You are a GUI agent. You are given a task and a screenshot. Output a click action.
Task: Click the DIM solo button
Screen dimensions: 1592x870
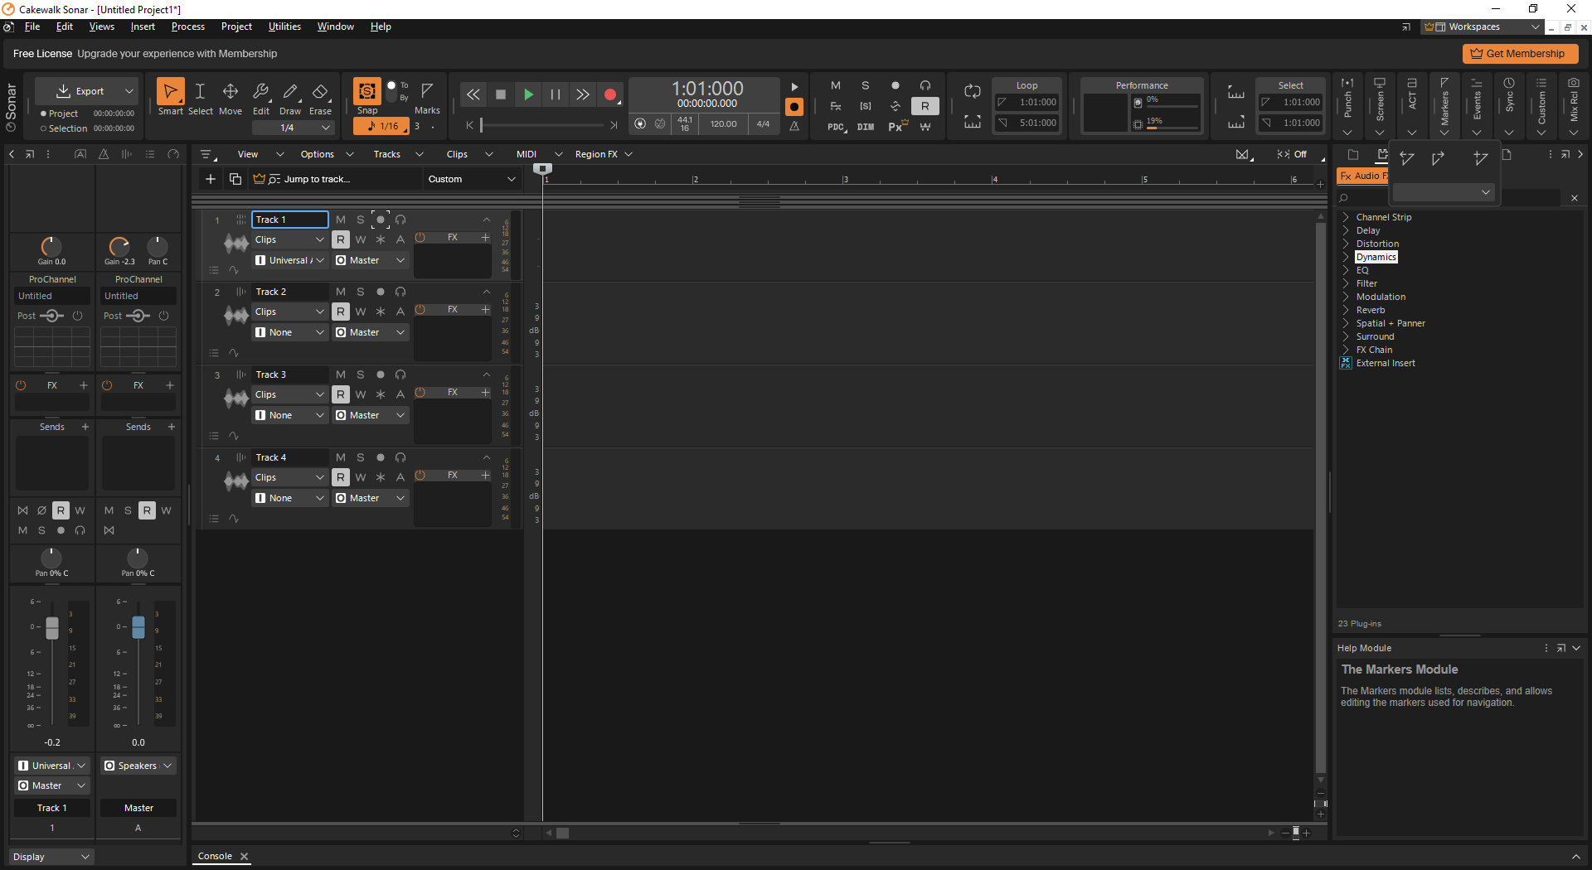866,127
